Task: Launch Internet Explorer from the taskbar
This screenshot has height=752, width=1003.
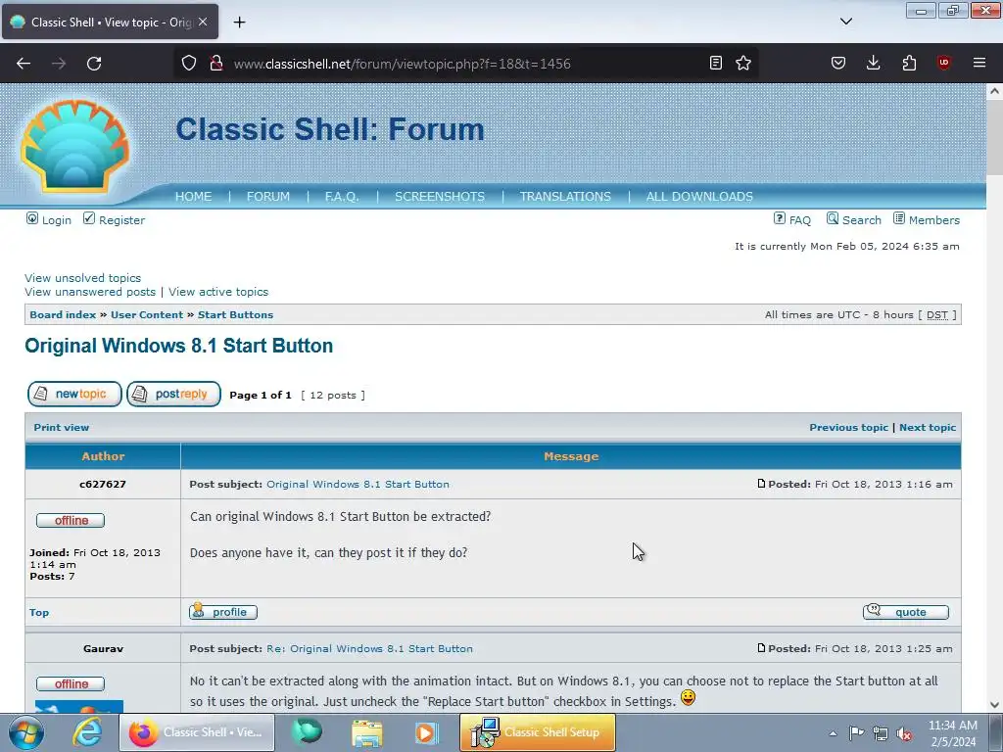Action: (87, 732)
